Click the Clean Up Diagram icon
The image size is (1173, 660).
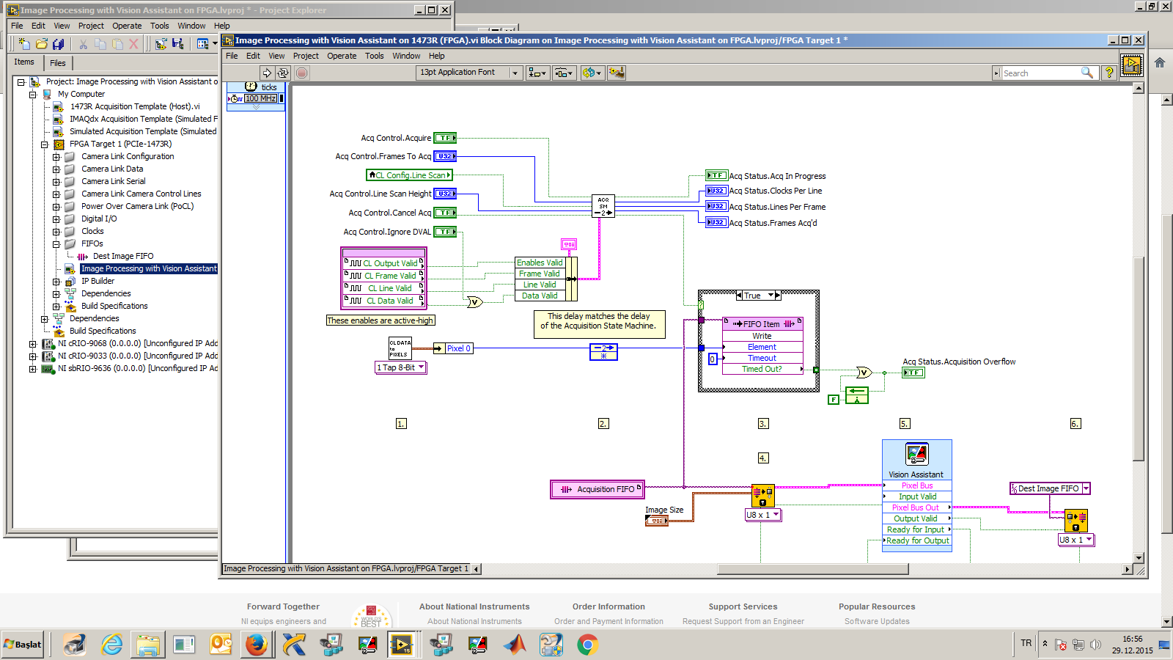(617, 73)
